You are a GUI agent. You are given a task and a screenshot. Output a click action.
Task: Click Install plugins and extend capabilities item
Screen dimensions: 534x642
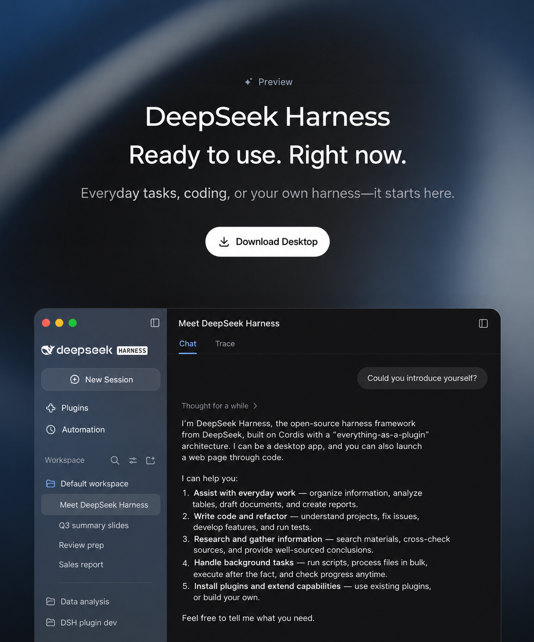tap(307, 592)
